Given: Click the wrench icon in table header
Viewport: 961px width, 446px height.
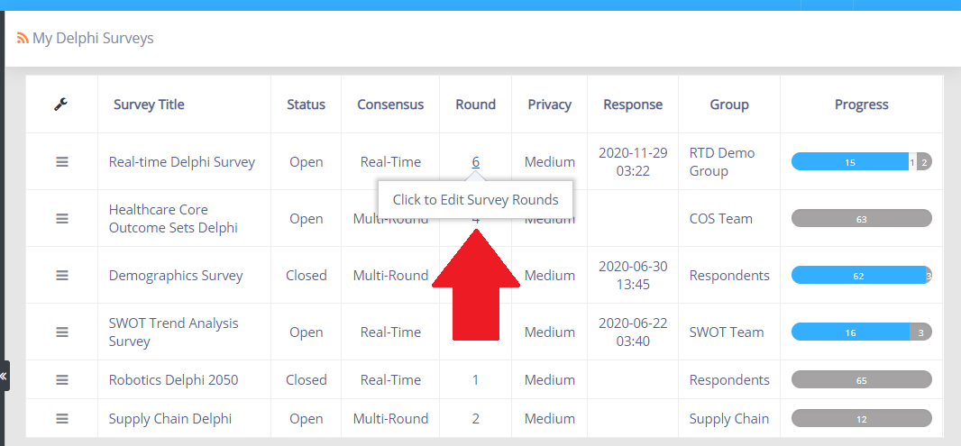Looking at the screenshot, I should click(x=61, y=105).
